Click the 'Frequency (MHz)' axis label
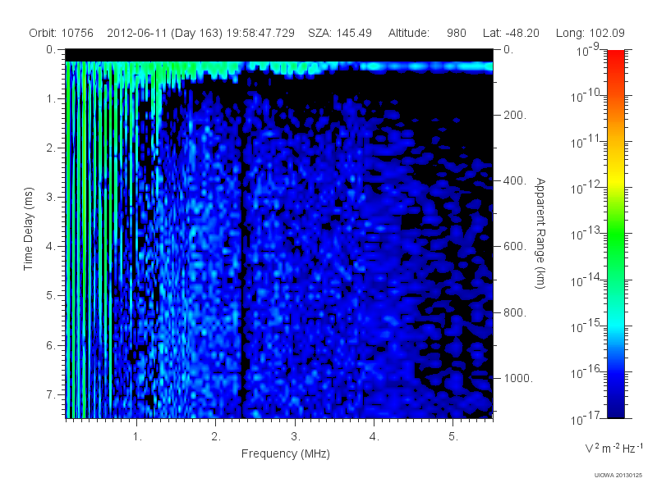 pos(285,453)
